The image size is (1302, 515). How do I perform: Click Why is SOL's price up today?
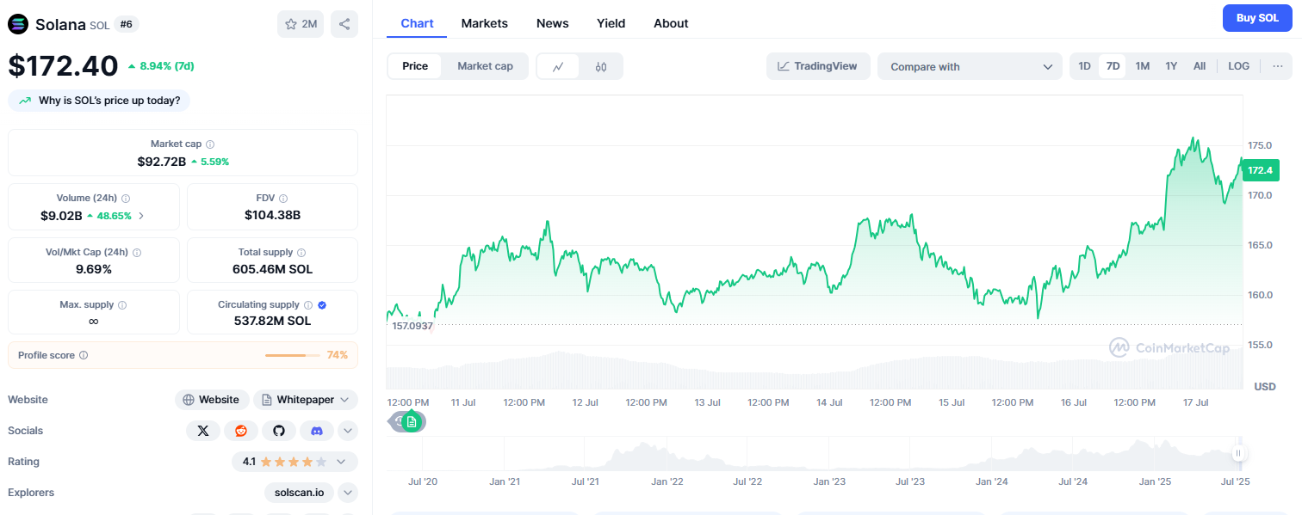coord(99,101)
